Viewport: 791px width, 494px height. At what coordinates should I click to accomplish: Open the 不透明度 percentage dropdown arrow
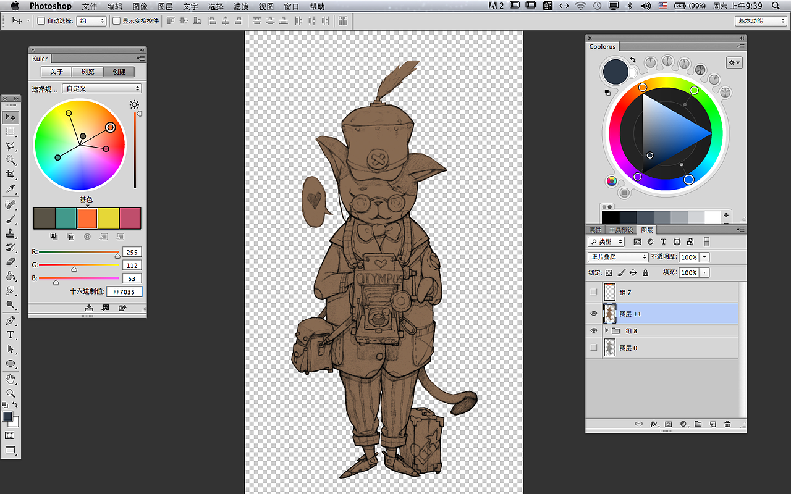pyautogui.click(x=705, y=257)
